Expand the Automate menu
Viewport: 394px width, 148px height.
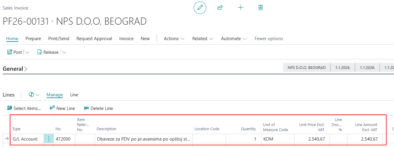(x=234, y=39)
